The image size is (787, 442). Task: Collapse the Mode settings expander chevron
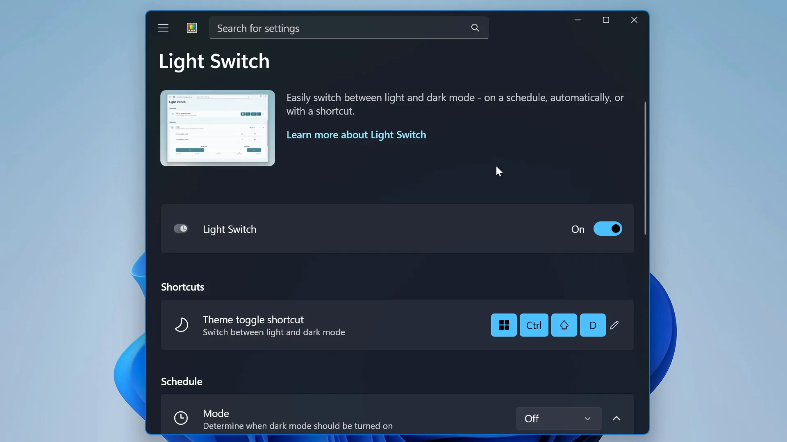[616, 419]
